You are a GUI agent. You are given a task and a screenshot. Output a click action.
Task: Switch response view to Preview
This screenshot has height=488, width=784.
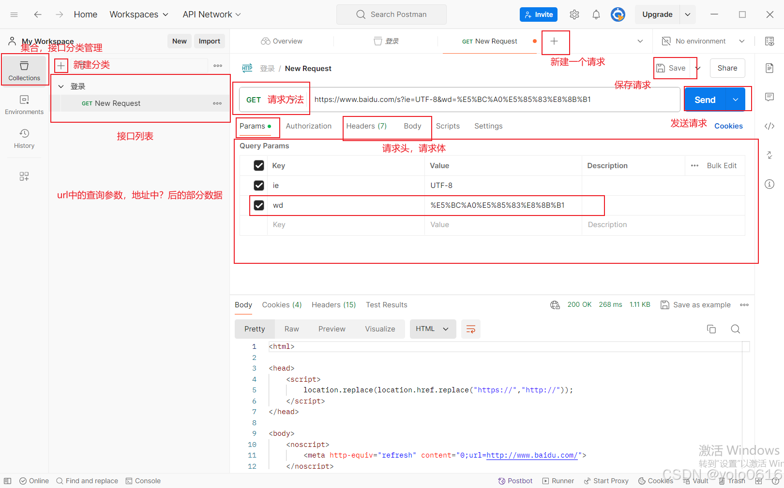click(x=332, y=329)
